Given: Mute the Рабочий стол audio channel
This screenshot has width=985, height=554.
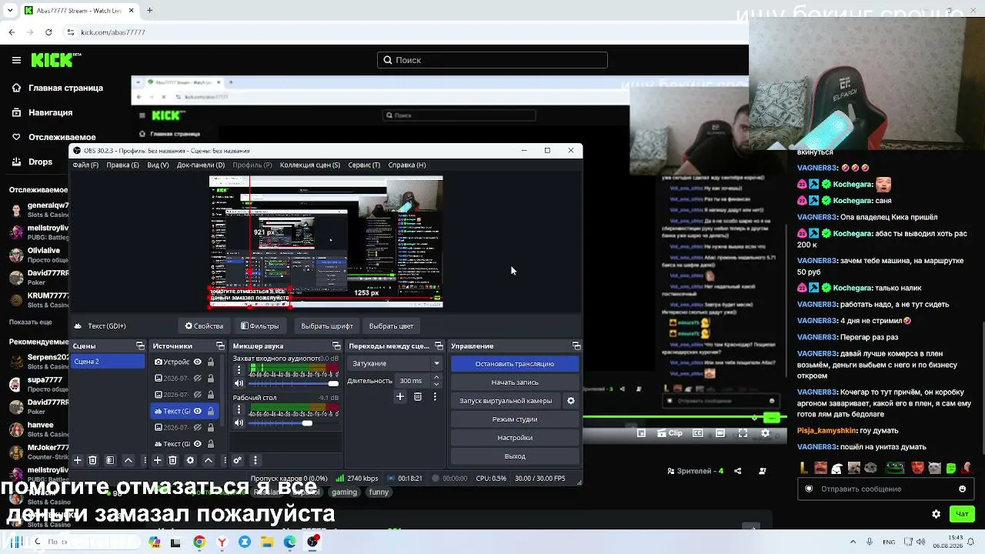Looking at the screenshot, I should 239,422.
